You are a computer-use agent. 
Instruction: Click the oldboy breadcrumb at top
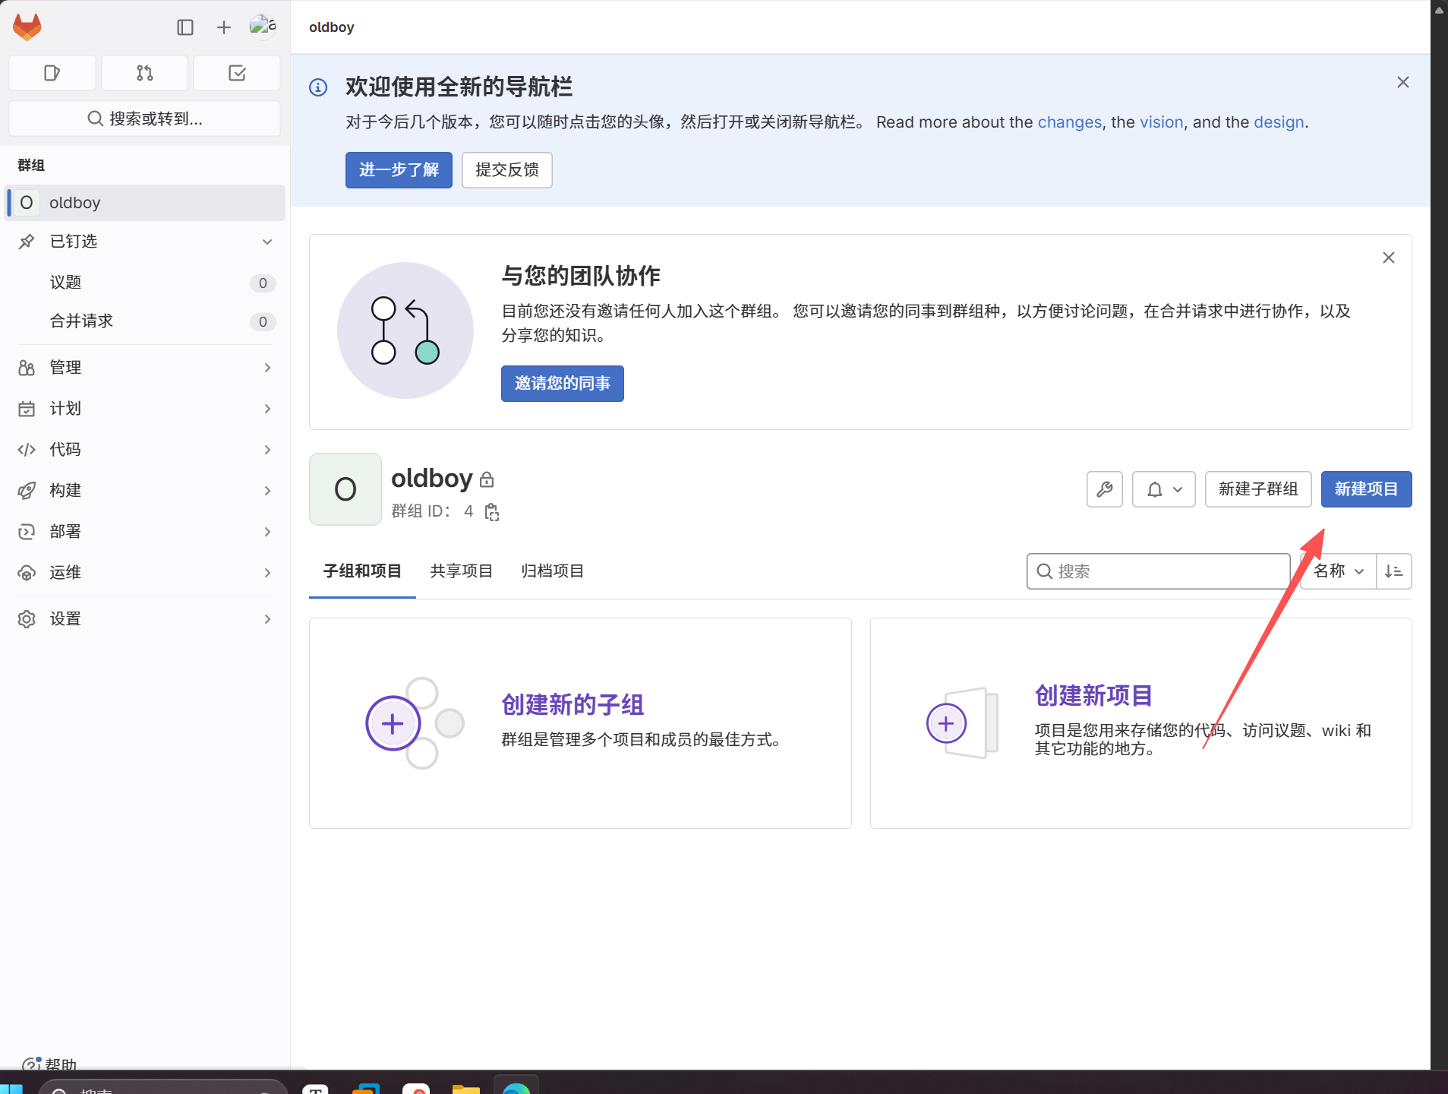coord(332,27)
